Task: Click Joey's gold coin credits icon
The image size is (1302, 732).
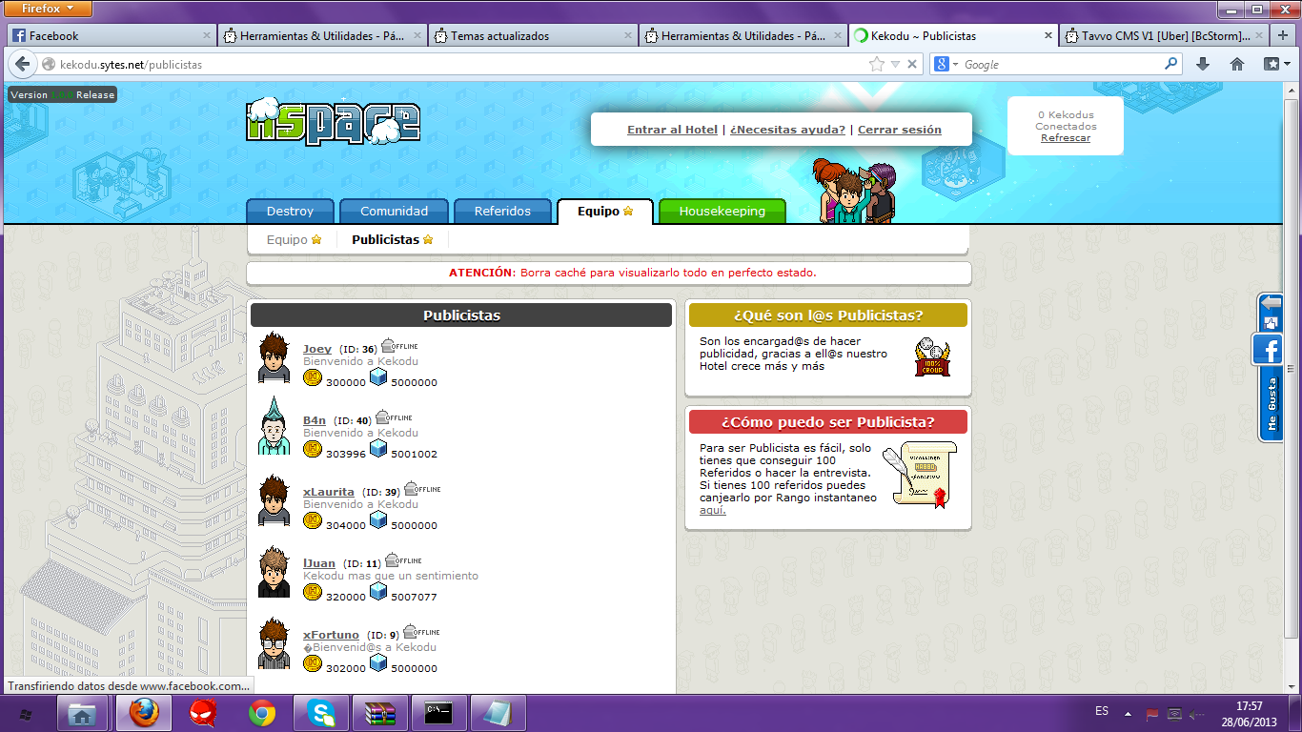Action: (x=313, y=377)
